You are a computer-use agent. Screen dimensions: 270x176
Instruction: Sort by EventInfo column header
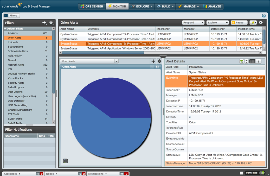click(120, 29)
